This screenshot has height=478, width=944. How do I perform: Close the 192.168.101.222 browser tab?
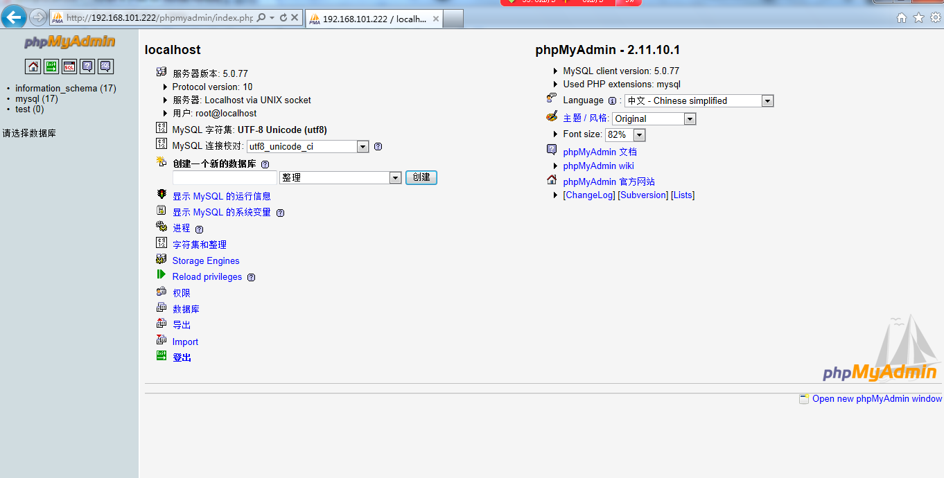(x=436, y=19)
